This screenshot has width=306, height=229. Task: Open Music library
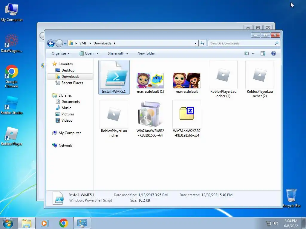point(66,108)
